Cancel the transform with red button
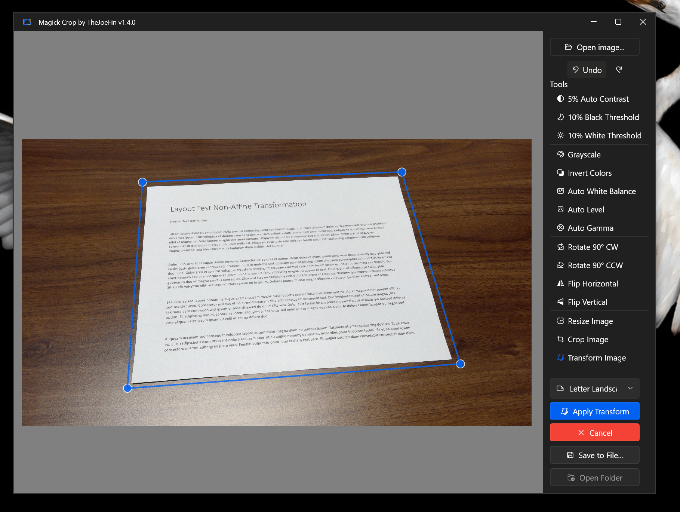This screenshot has height=512, width=680. [x=594, y=433]
